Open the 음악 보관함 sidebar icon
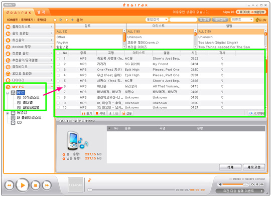This screenshot has height=197, width=271. coord(8,34)
